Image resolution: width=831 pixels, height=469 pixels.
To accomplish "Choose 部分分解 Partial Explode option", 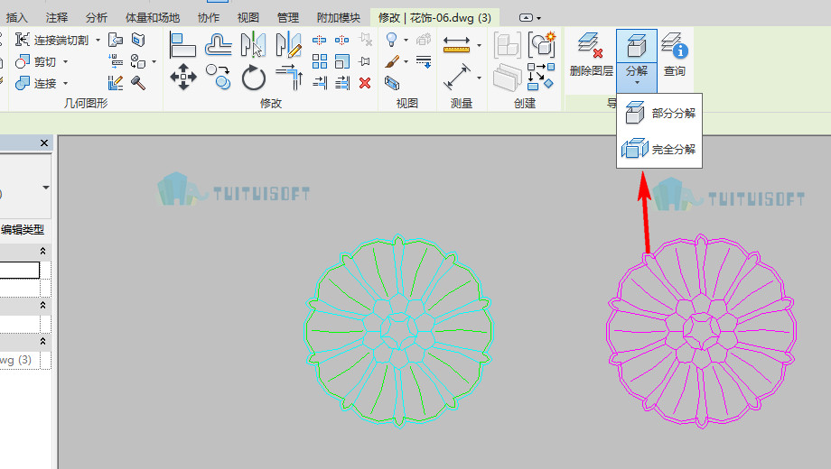I will [x=659, y=113].
